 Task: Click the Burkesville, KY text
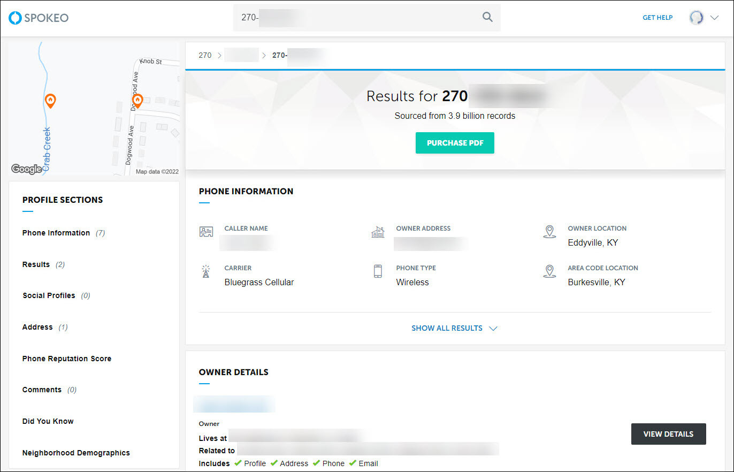point(597,282)
